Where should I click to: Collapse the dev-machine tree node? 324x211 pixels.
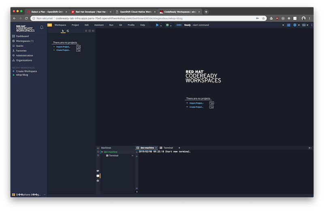pos(102,152)
